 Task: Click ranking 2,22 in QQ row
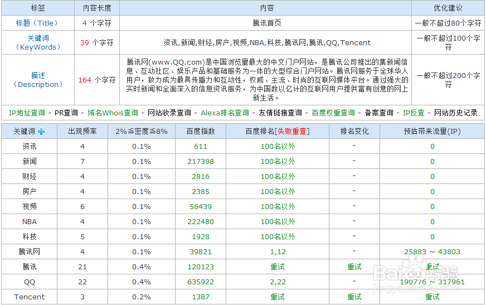click(278, 282)
